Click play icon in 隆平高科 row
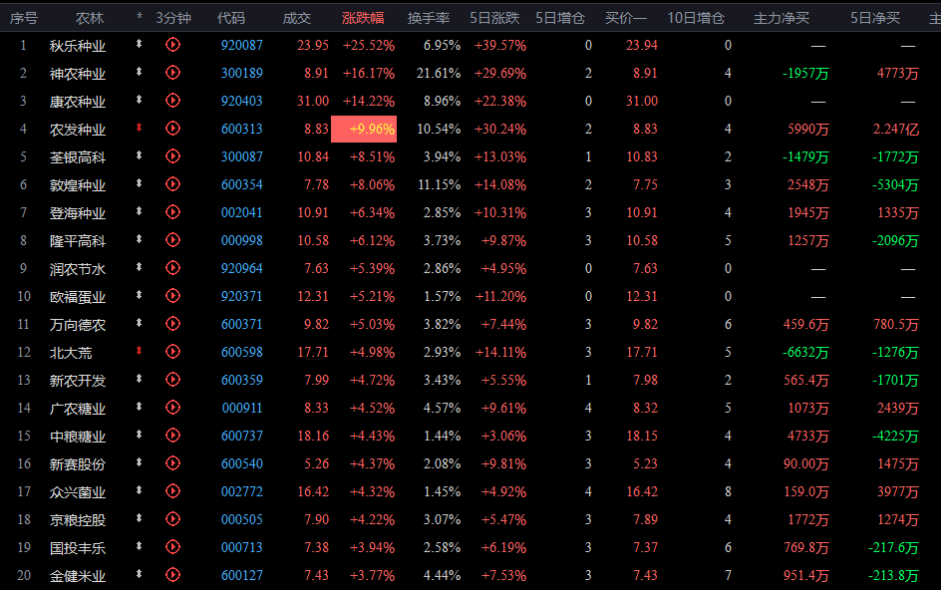The width and height of the screenshot is (941, 590). (x=172, y=240)
